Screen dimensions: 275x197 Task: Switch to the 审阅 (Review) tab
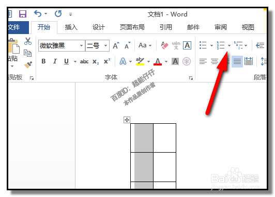click(x=221, y=27)
